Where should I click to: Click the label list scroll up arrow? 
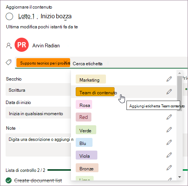(179, 73)
